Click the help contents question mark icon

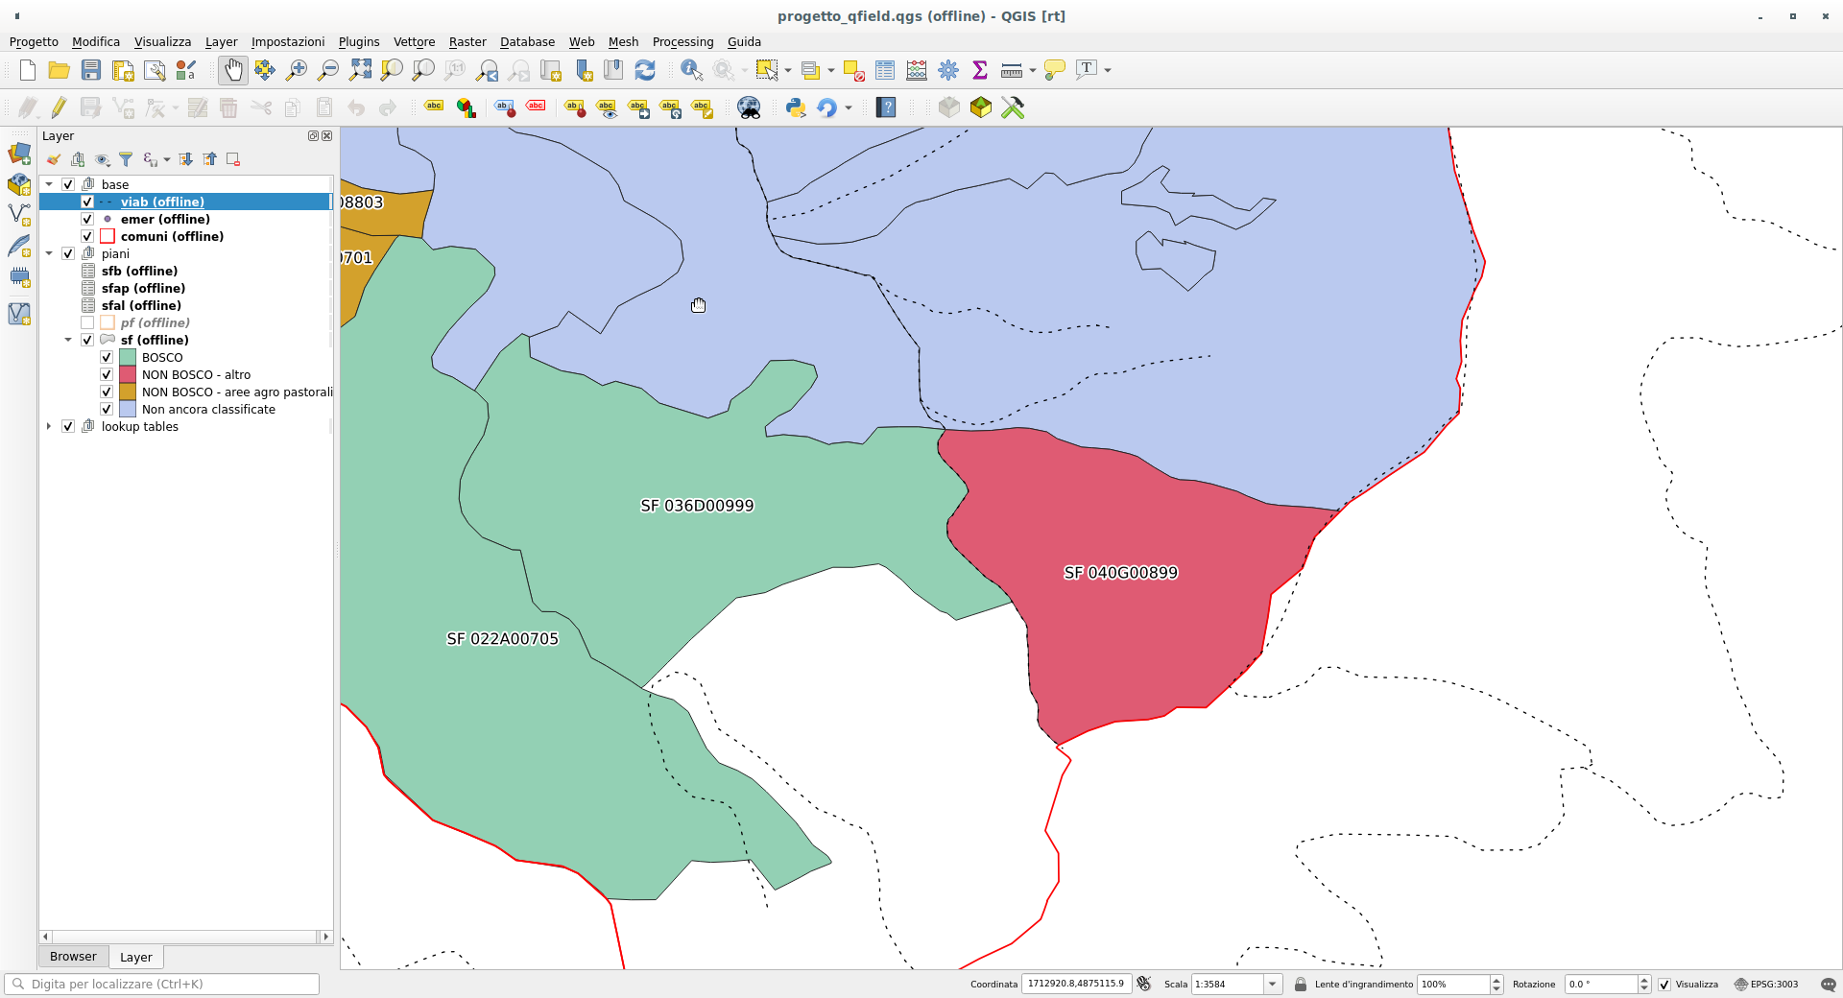[x=886, y=107]
